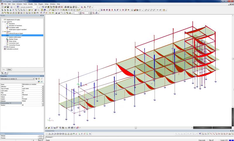Click the filter icon in Properties panel
Image resolution: width=234 pixels, height=141 pixels.
click(39, 79)
